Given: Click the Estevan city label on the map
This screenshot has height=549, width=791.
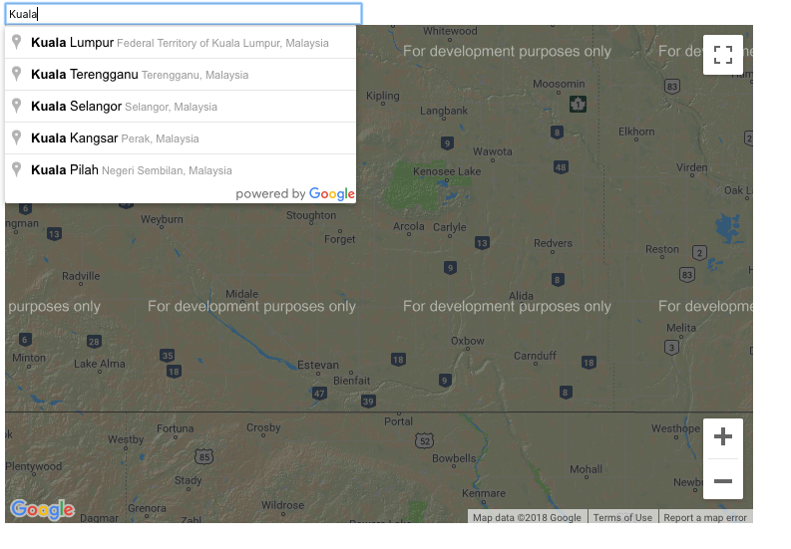Looking at the screenshot, I should (x=318, y=366).
